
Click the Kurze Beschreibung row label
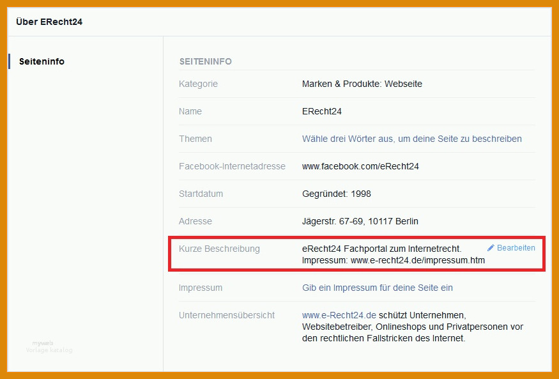[x=219, y=249]
